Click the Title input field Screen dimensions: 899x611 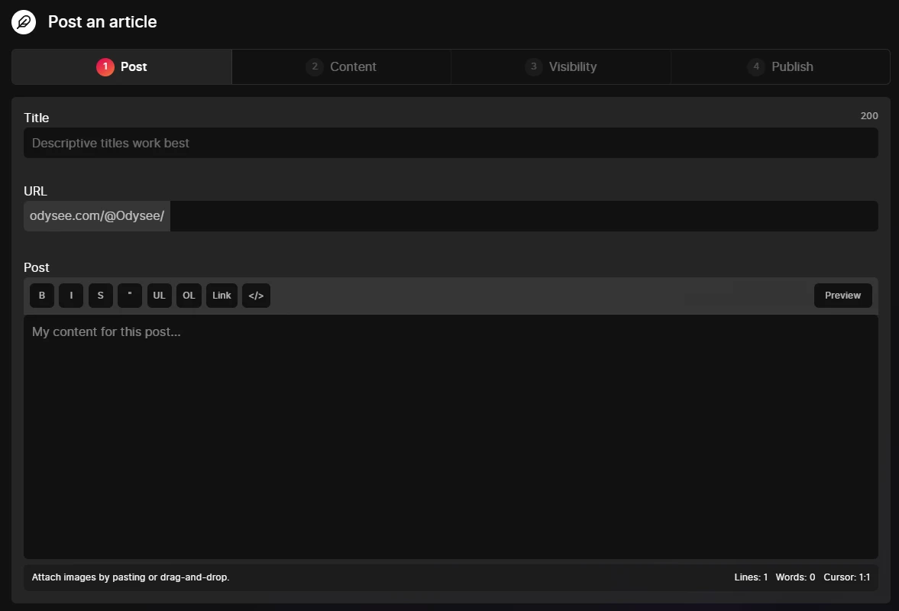tap(451, 143)
